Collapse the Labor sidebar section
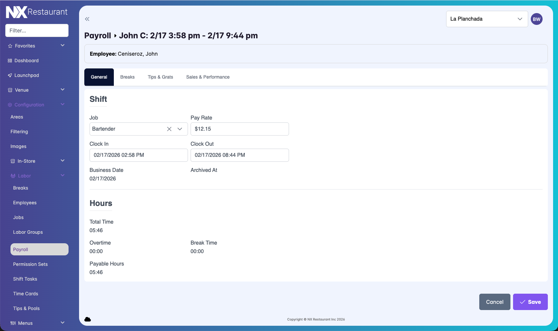 (x=63, y=175)
